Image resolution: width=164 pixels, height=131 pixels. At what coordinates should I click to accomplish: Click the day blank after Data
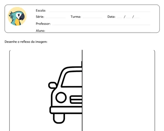[120, 18]
